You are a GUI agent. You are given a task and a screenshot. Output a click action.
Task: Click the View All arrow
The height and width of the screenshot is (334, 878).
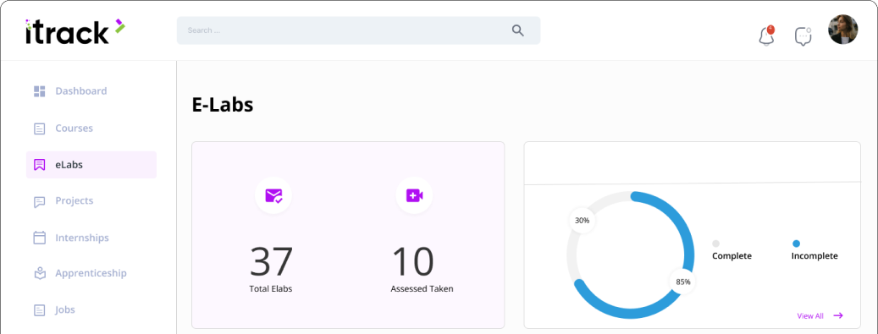click(838, 315)
